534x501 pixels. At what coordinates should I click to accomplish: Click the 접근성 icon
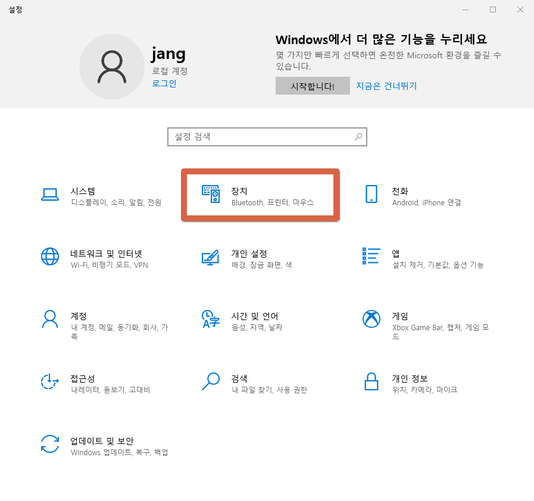click(x=50, y=381)
